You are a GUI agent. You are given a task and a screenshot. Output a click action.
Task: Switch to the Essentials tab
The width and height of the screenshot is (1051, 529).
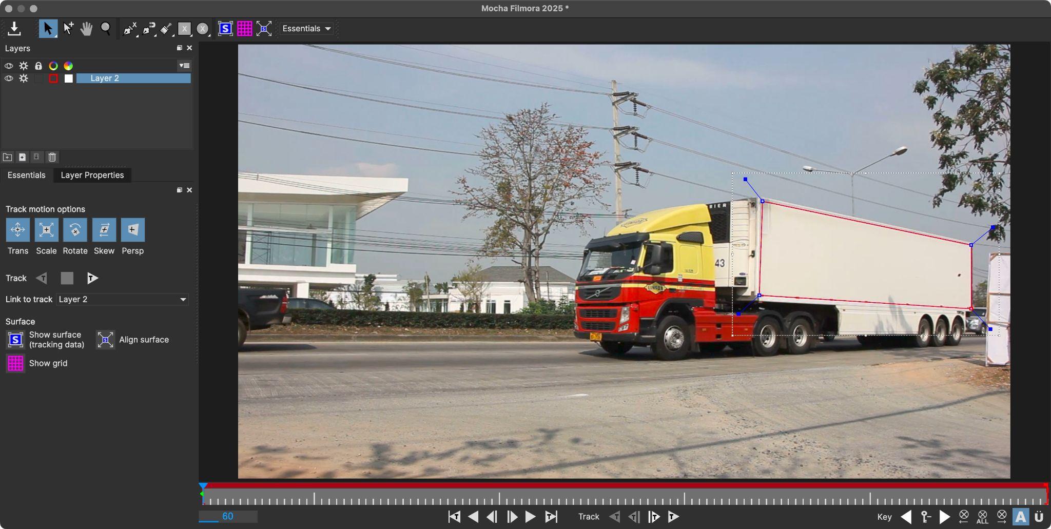coord(27,175)
